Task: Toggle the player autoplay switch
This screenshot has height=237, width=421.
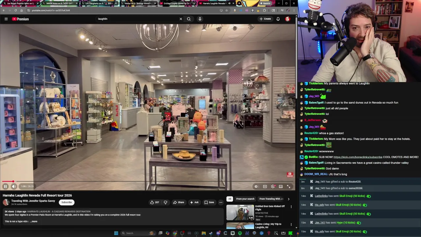Action: [256, 186]
